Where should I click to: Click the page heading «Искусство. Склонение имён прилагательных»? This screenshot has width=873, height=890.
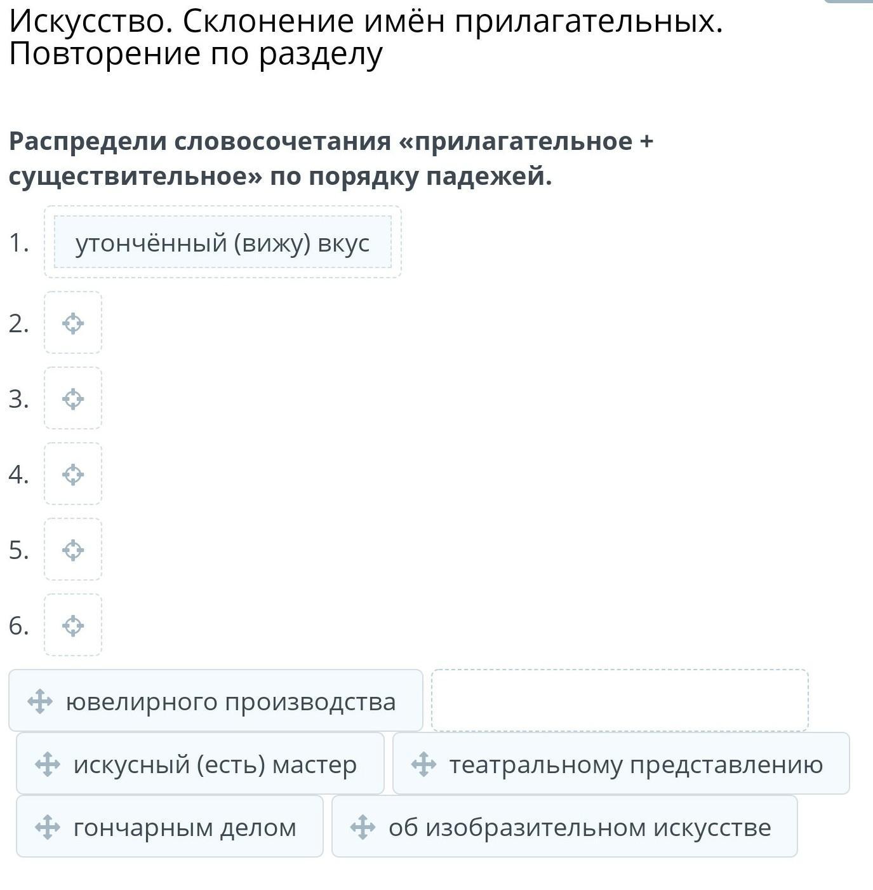click(x=366, y=22)
